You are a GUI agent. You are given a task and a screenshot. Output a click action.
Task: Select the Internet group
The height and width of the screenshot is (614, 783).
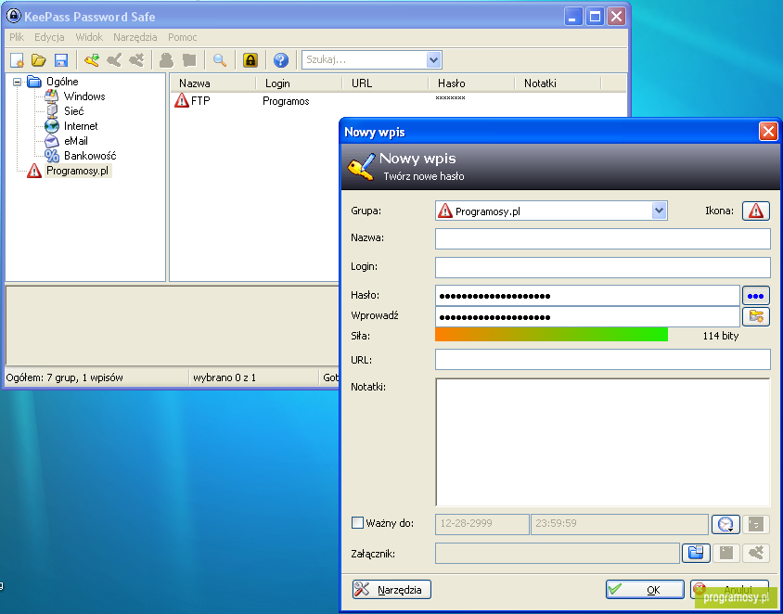tap(81, 126)
